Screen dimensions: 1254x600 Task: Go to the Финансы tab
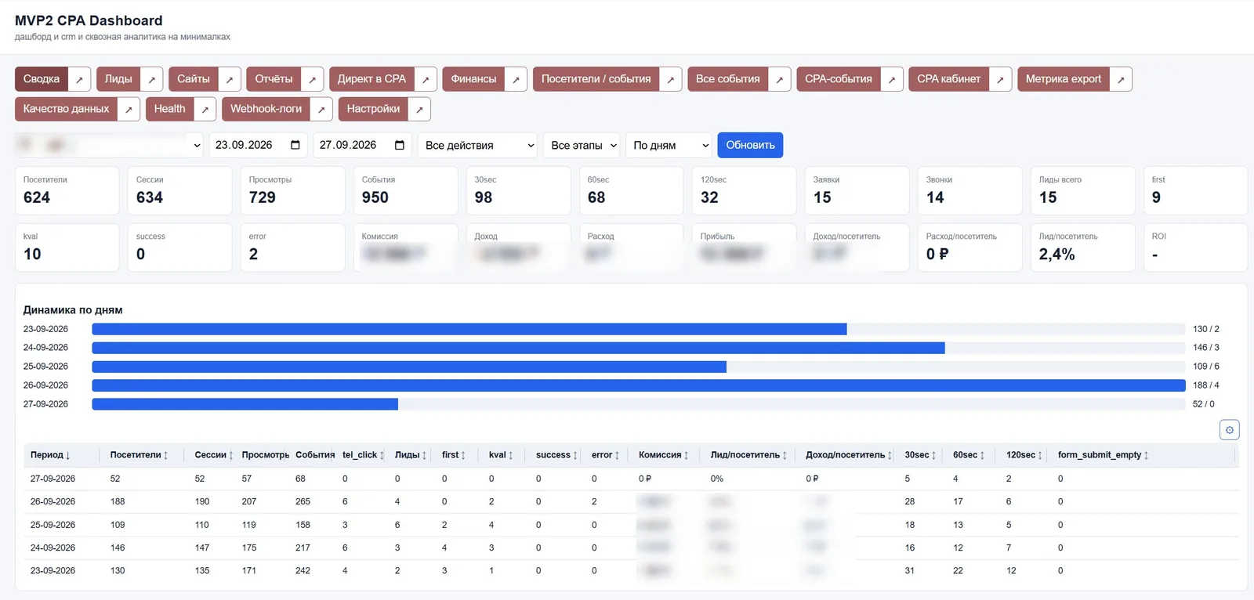(x=473, y=79)
